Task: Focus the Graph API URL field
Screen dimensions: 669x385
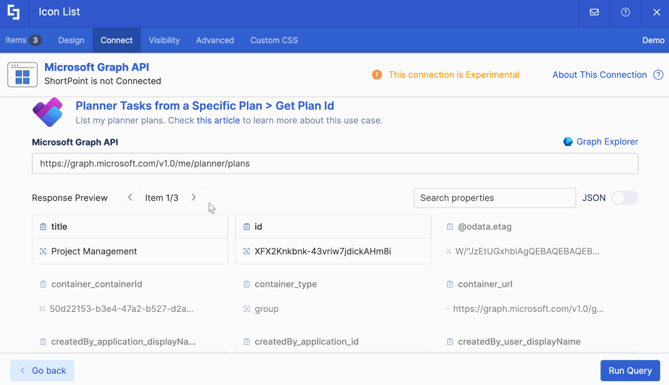Action: [335, 164]
